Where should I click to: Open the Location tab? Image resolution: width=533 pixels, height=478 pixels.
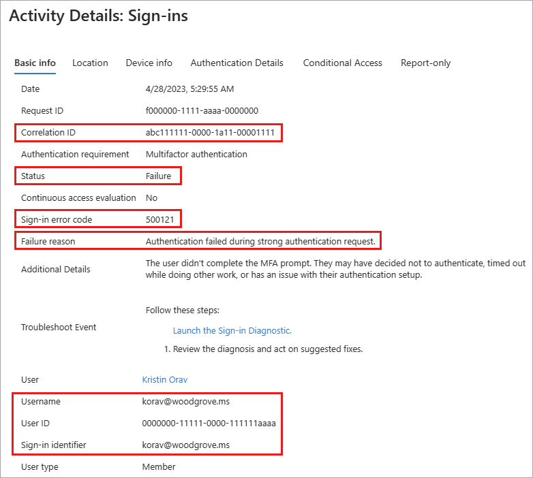pos(90,63)
